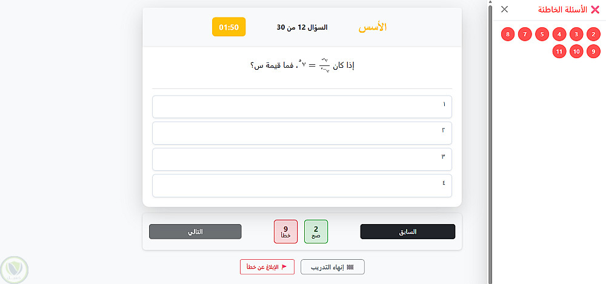The height and width of the screenshot is (284, 606).
Task: Open wrong question number 5
Action: [542, 35]
